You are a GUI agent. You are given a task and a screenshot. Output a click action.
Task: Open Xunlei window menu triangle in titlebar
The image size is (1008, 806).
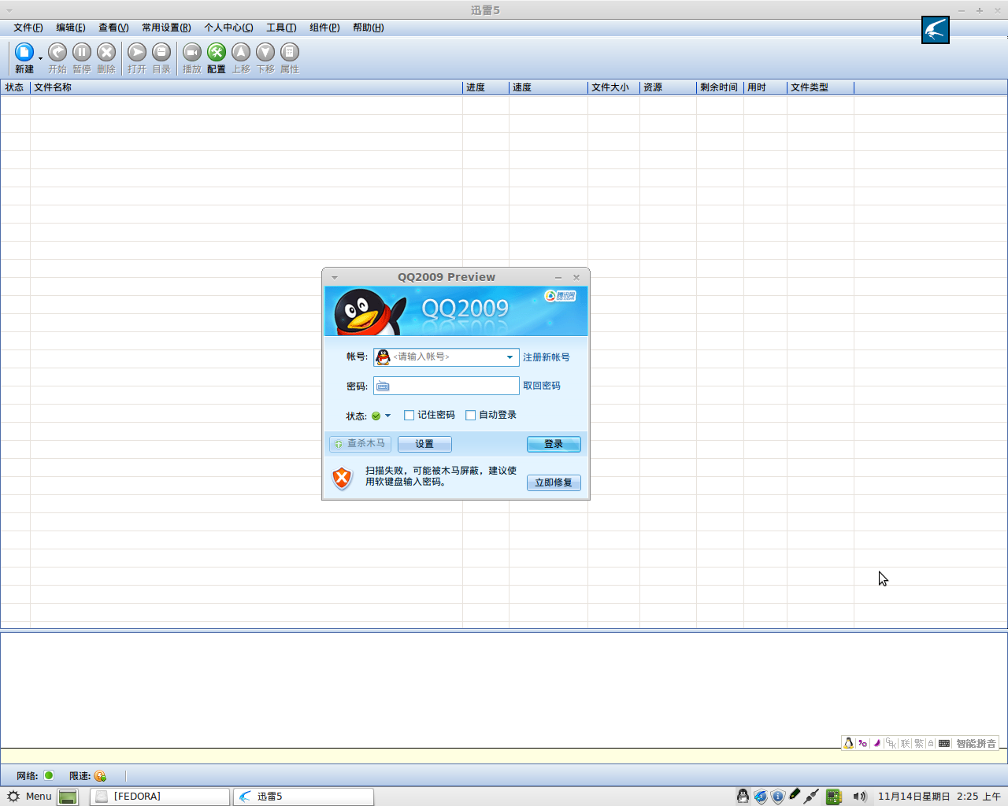tap(9, 10)
